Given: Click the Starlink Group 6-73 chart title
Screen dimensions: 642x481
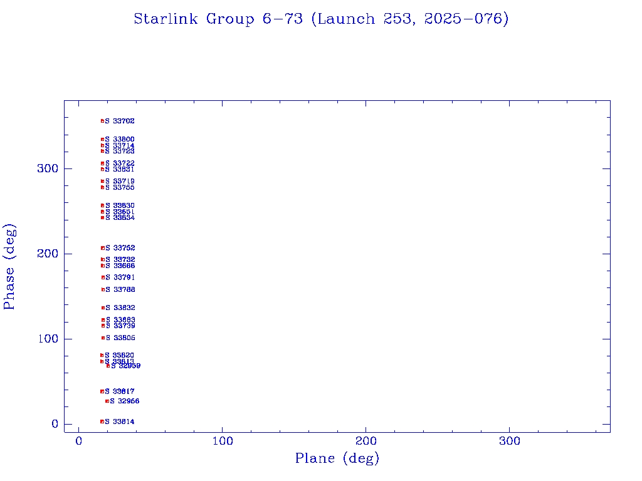Looking at the screenshot, I should [321, 19].
